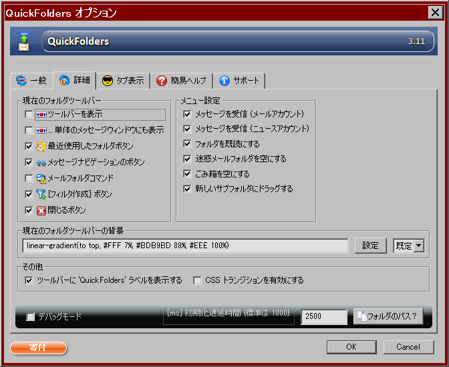Click the copy icon on フォルダのパス button

[x=362, y=316]
